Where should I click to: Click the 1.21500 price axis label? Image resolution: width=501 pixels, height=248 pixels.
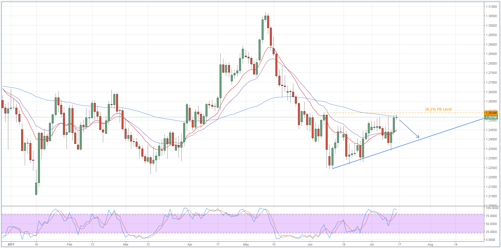(x=491, y=187)
